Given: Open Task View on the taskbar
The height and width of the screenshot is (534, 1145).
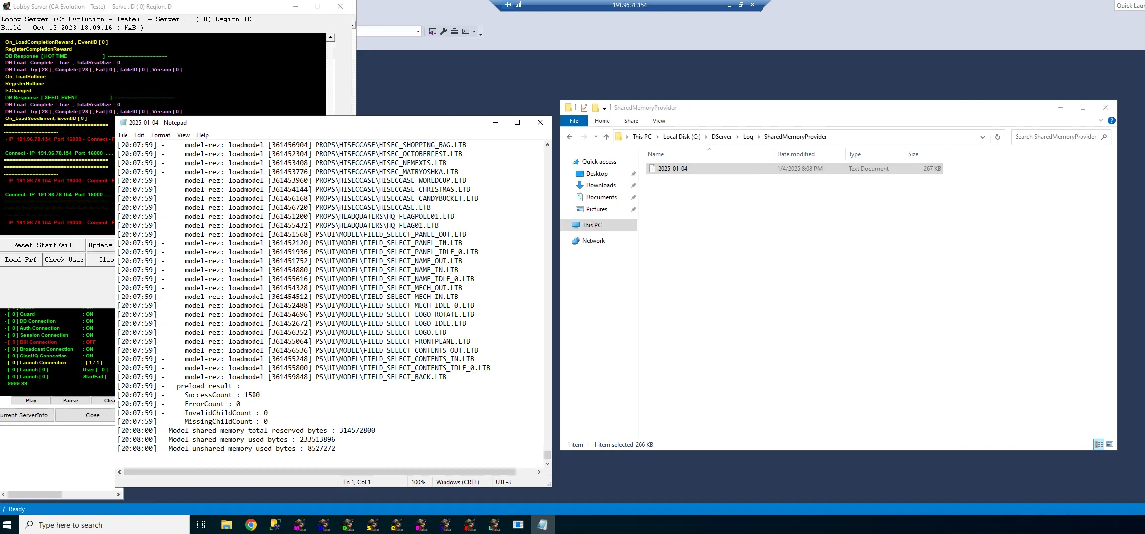Looking at the screenshot, I should coord(201,525).
